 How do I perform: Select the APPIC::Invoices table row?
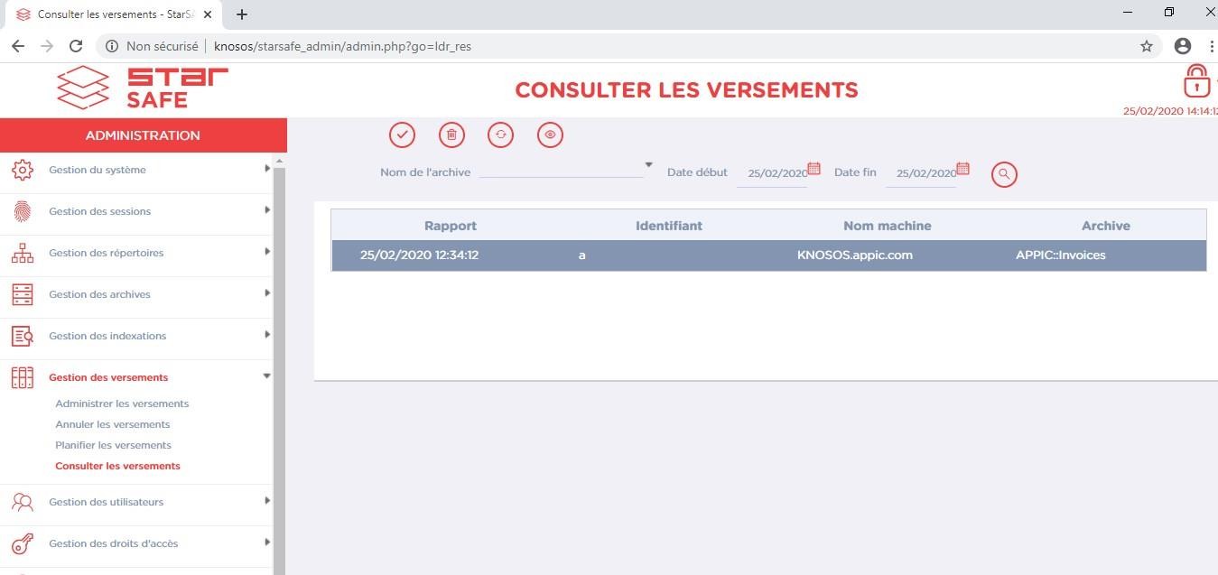click(767, 255)
